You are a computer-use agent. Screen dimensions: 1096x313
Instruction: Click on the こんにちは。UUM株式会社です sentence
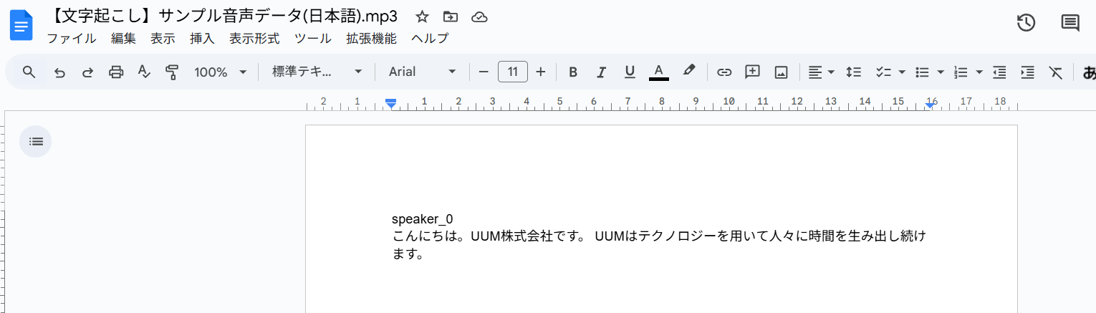pos(490,236)
